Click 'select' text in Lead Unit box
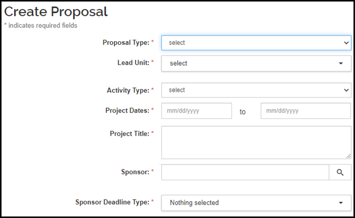This screenshot has height=218, width=355. (178, 63)
